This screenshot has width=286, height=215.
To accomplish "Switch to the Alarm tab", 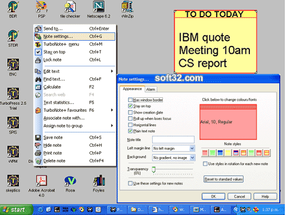I will coord(150,89).
